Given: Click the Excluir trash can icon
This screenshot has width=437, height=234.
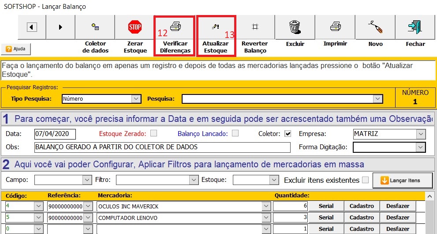Looking at the screenshot, I should [x=295, y=27].
